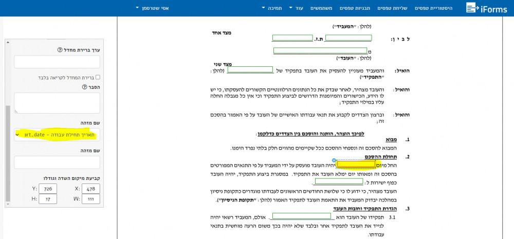Click the מבוא section heading
514x239 pixels.
point(391,140)
